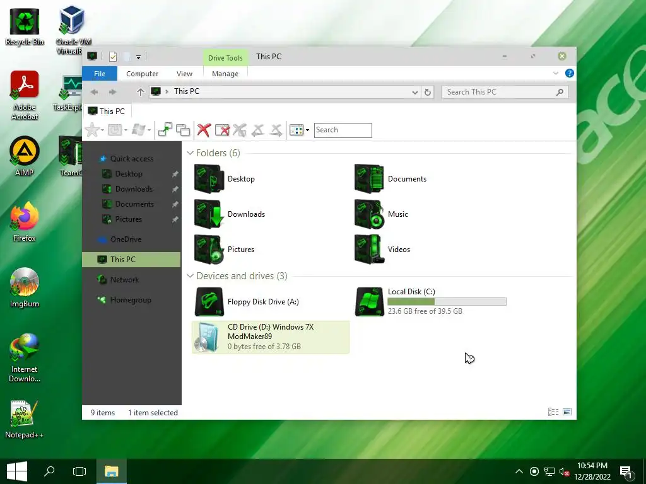This screenshot has height=484, width=646.
Task: Click the Local Disk (C:) usage bar
Action: click(x=447, y=302)
